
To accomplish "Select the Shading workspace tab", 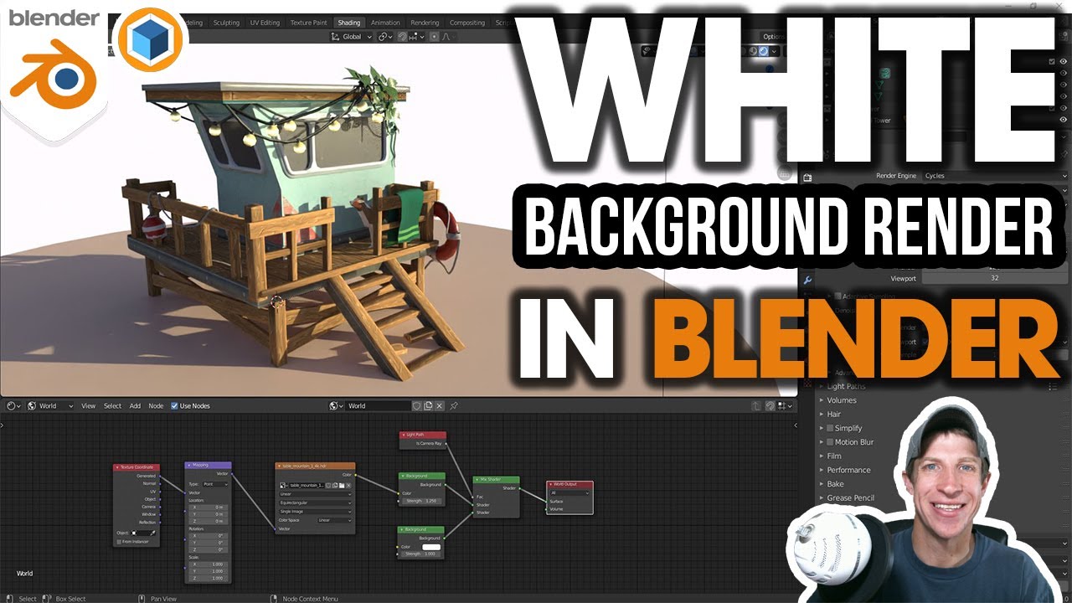I will (x=348, y=23).
